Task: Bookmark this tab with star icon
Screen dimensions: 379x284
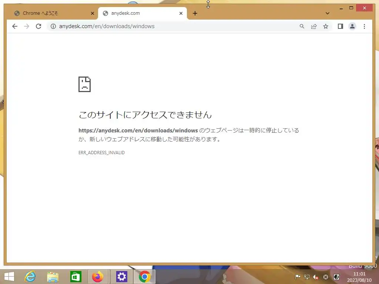Action: (326, 26)
